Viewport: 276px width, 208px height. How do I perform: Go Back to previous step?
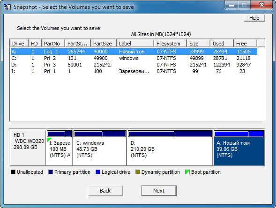105,191
